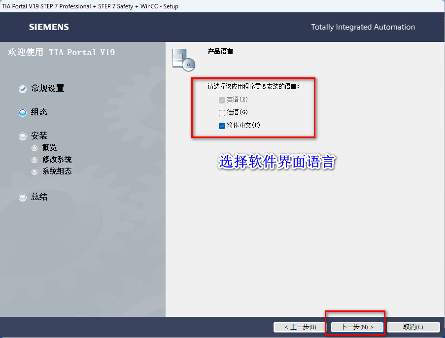Select the 修改系统 sub-step label
This screenshot has width=445, height=338.
[x=57, y=160]
